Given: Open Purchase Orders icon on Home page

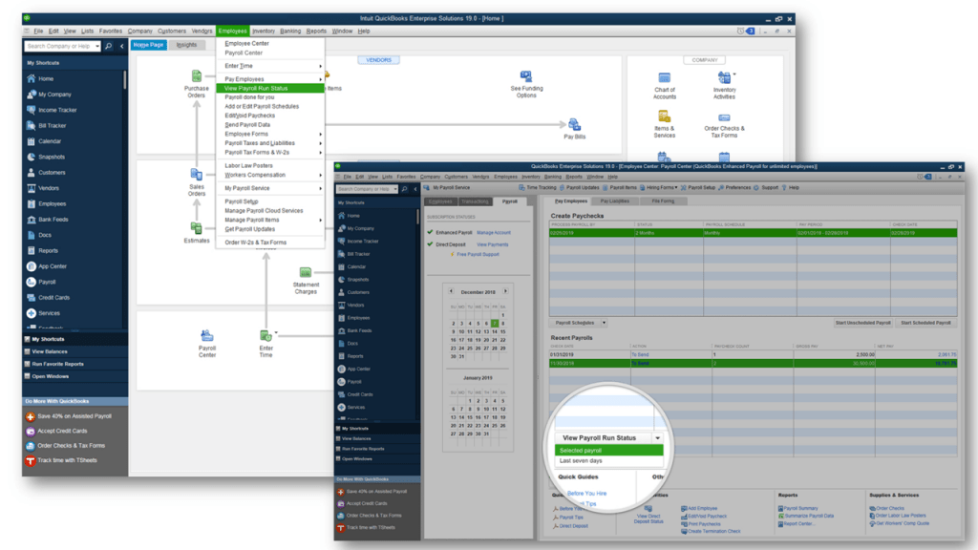Looking at the screenshot, I should [196, 76].
